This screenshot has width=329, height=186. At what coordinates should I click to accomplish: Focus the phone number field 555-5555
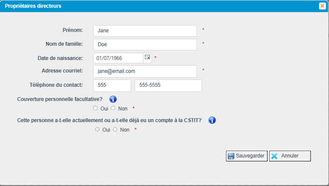tap(168, 85)
